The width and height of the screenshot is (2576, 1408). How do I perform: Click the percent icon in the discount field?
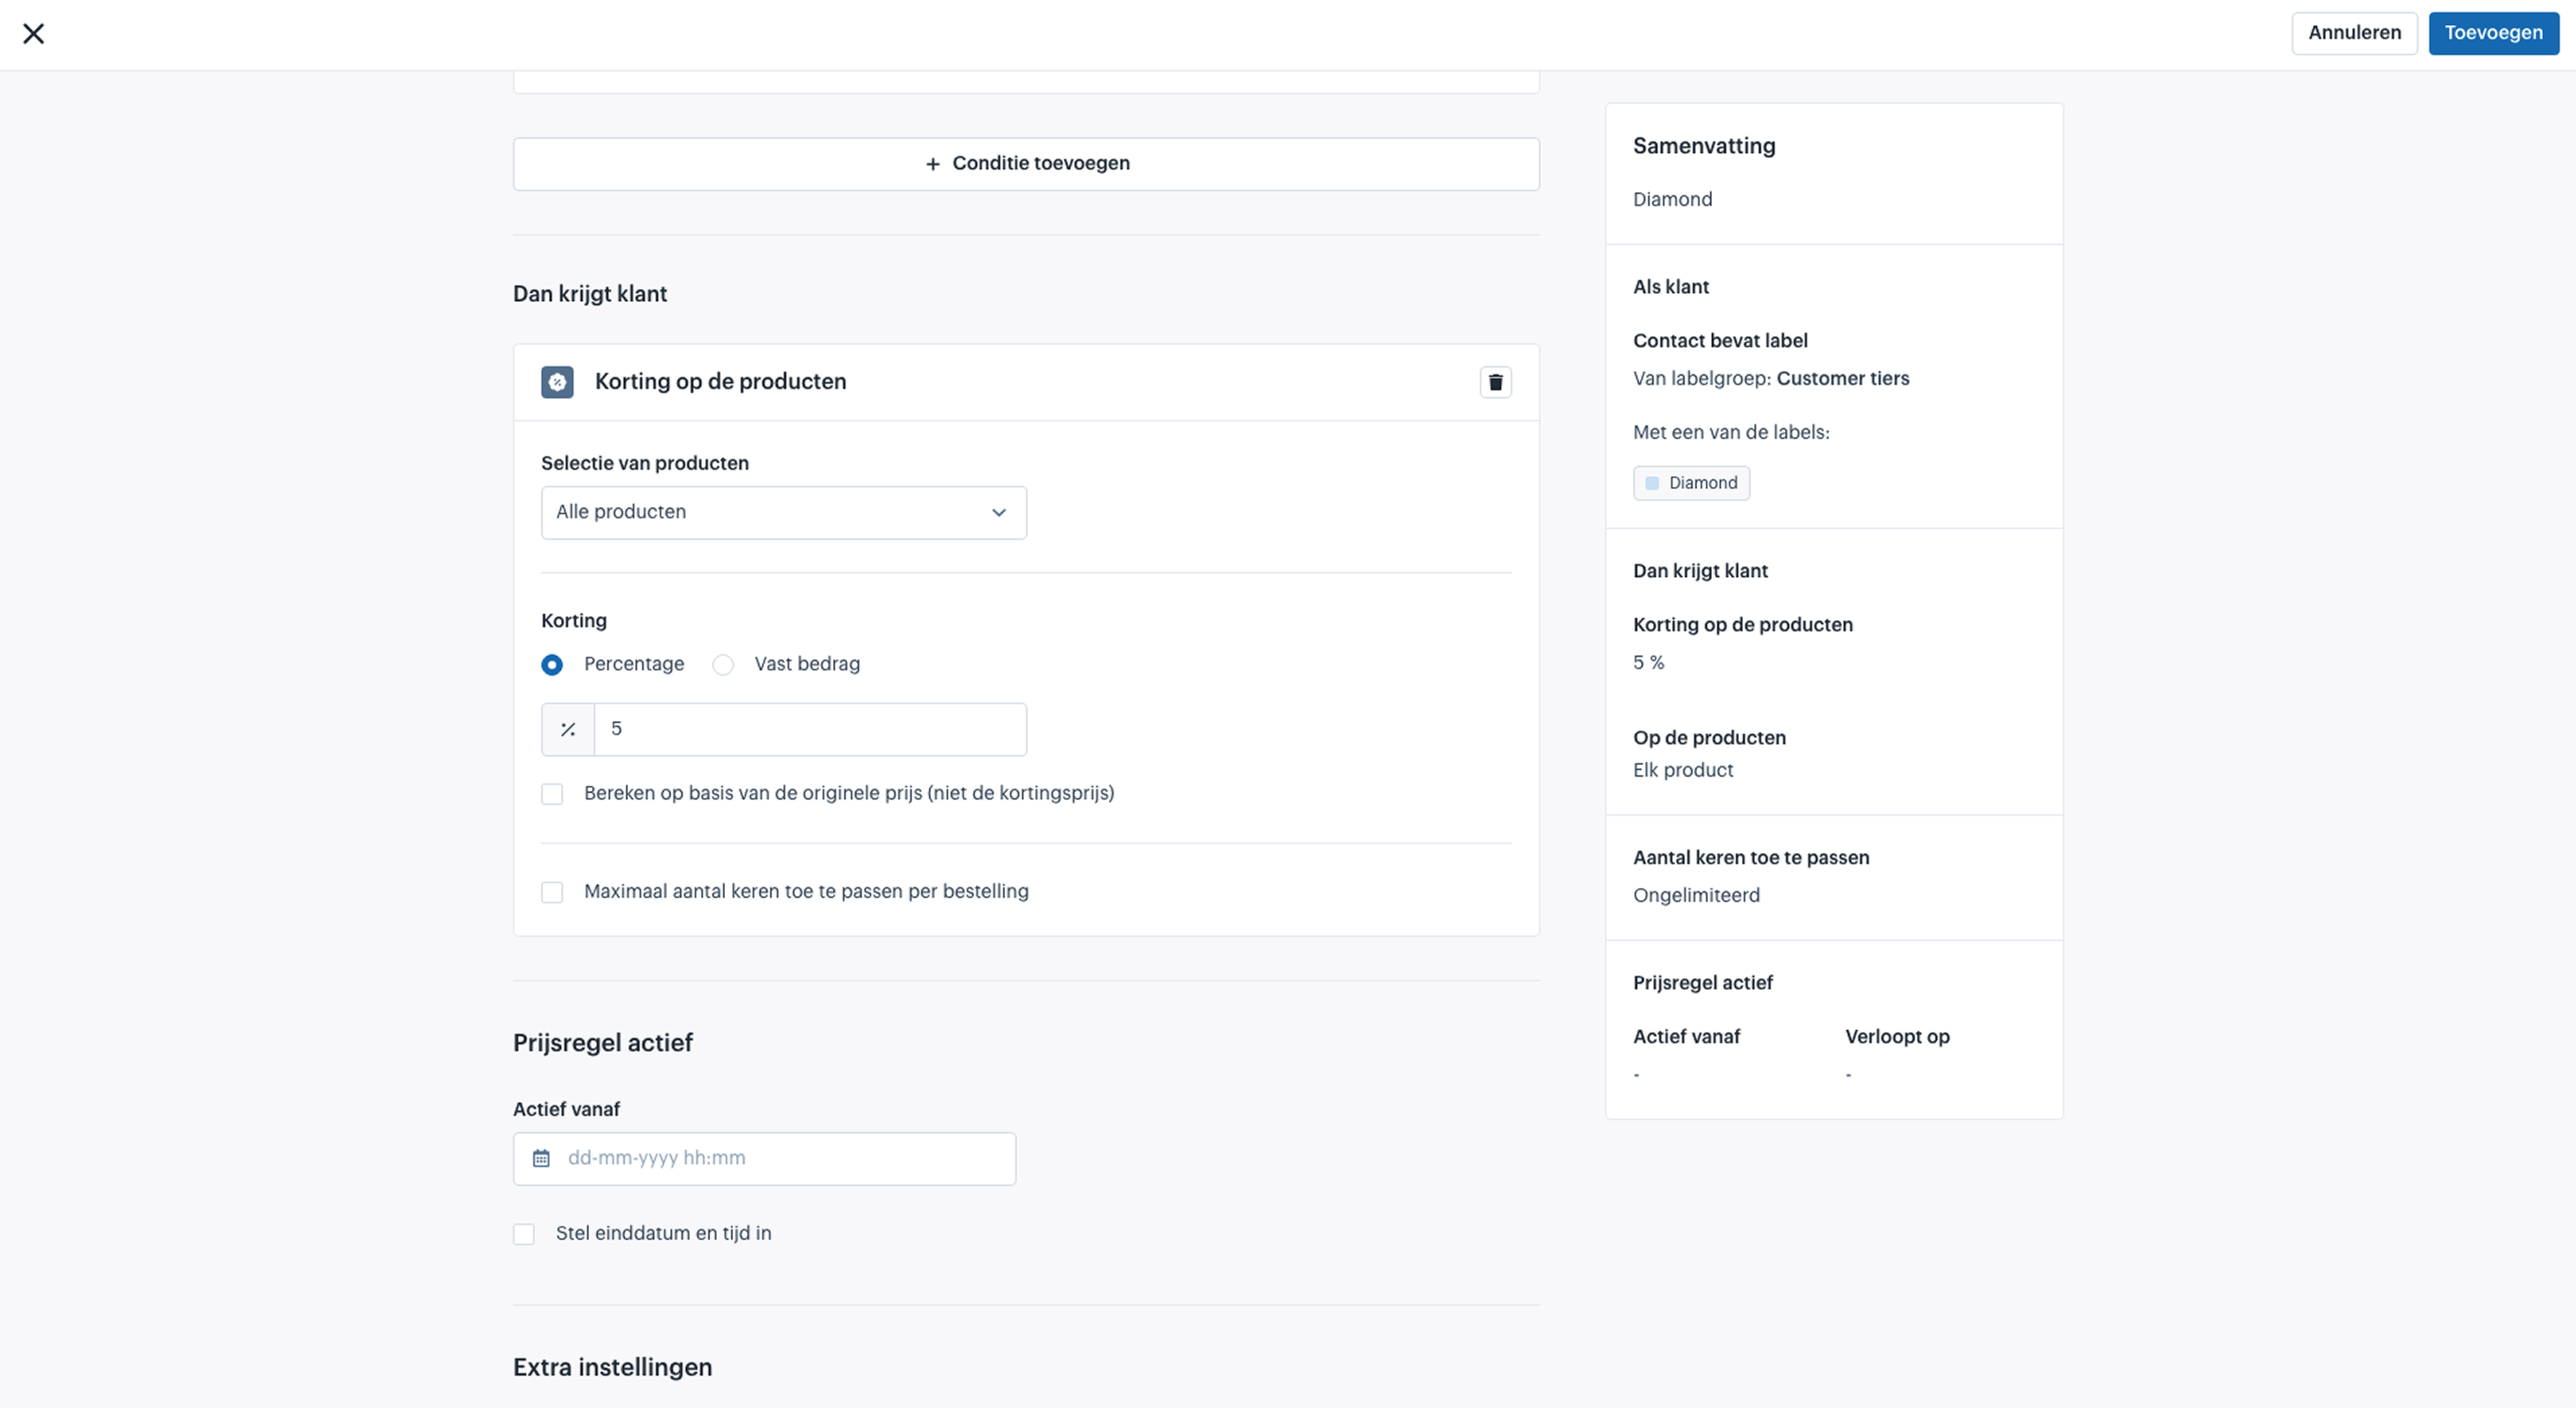click(568, 730)
